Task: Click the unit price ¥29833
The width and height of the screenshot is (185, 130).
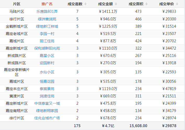Action: point(169,11)
